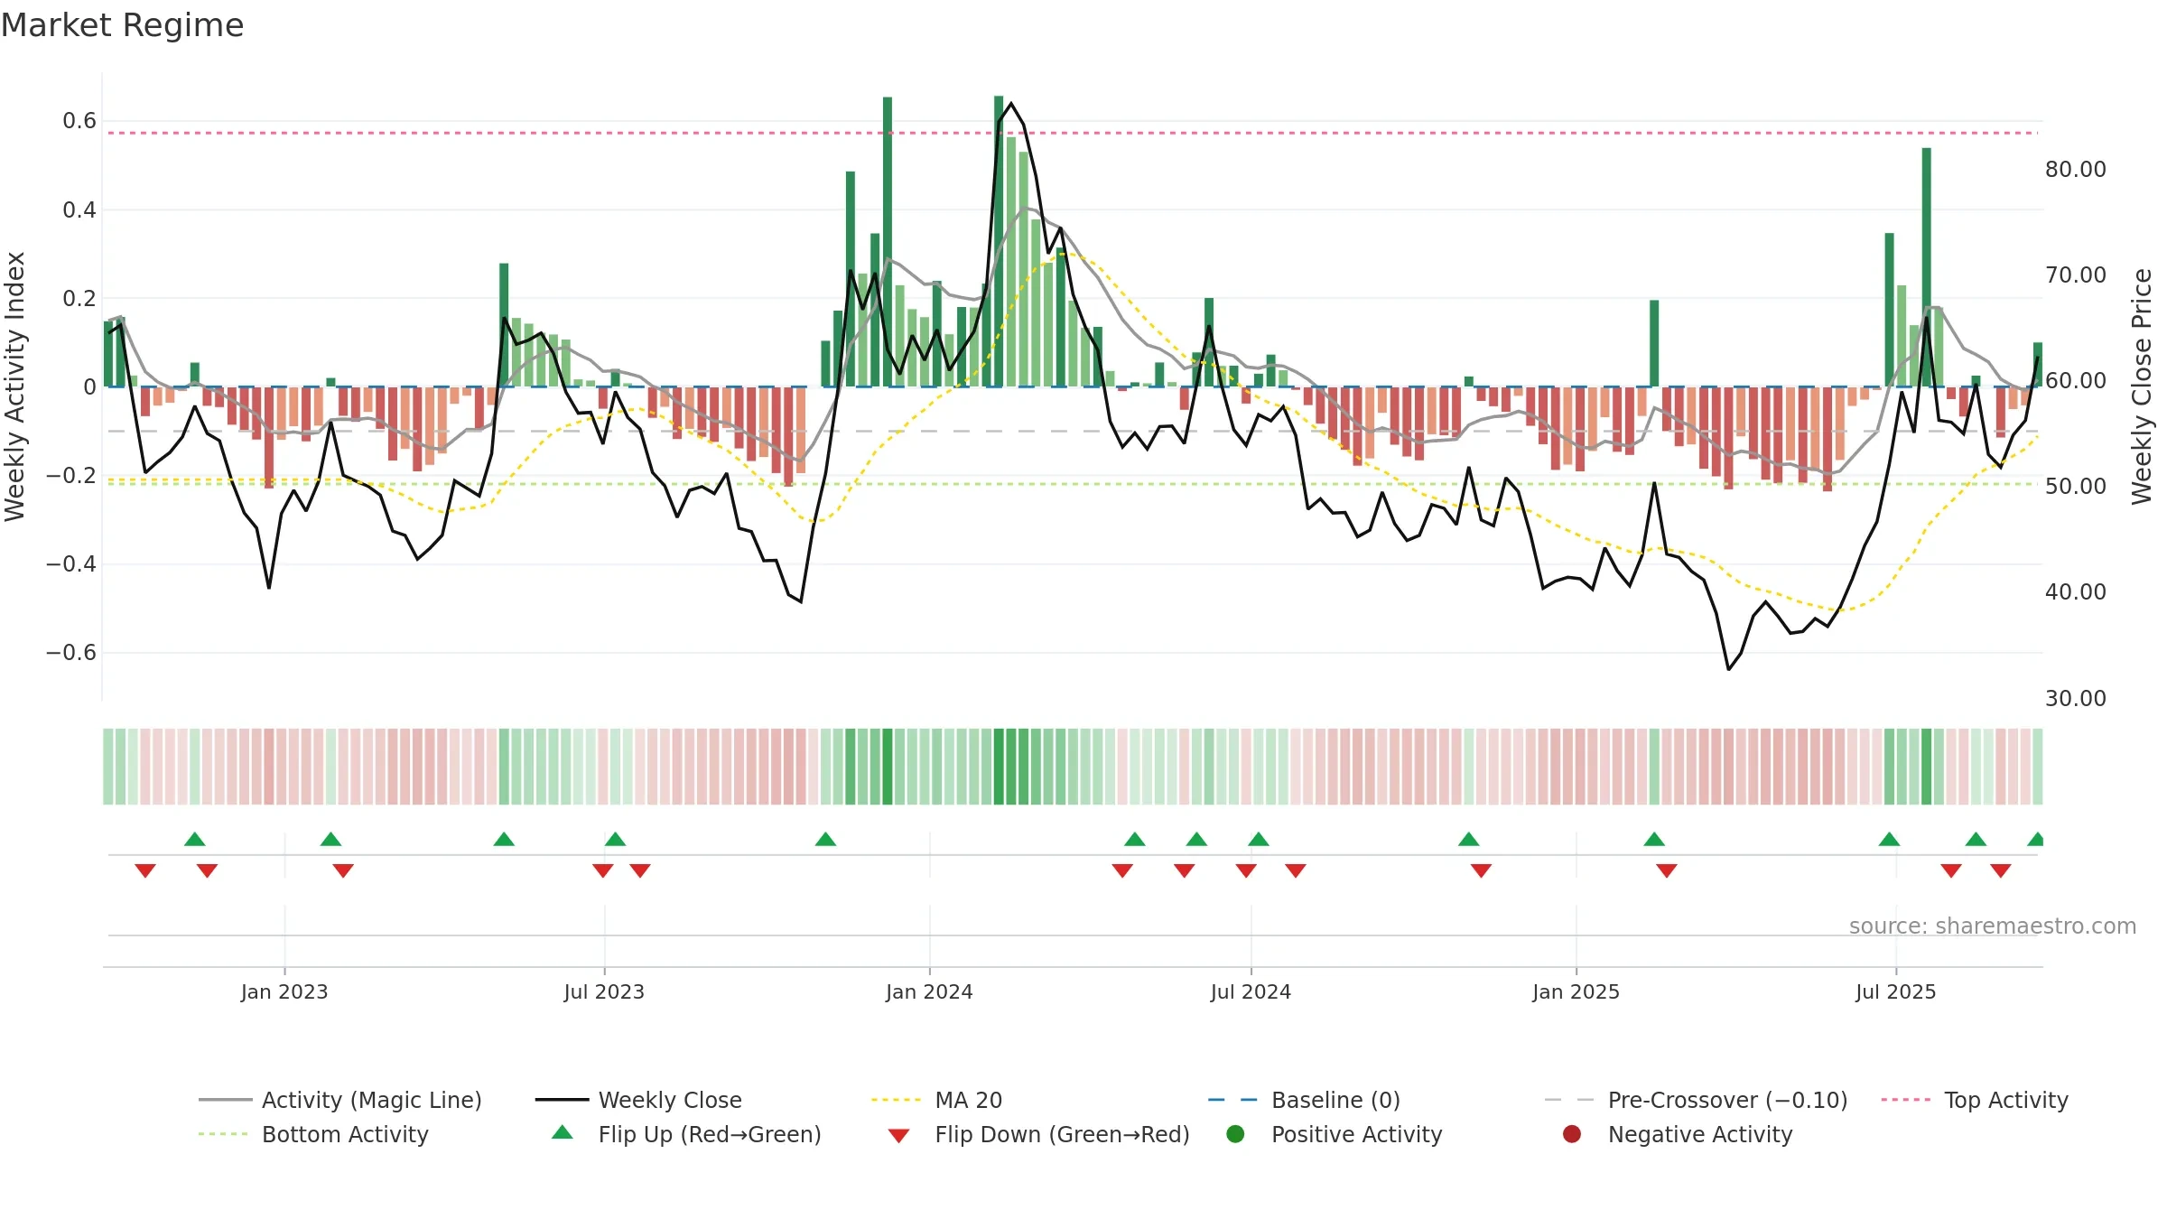Click the 30.00 price axis tick
The height and width of the screenshot is (1219, 2167).
[x=2075, y=698]
